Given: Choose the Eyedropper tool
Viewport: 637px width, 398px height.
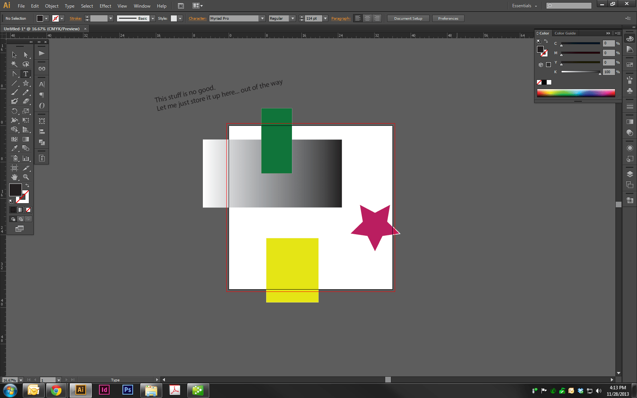Looking at the screenshot, I should coord(14,148).
